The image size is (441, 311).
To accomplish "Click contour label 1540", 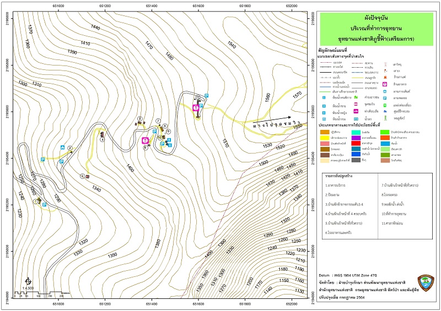I will (232, 45).
